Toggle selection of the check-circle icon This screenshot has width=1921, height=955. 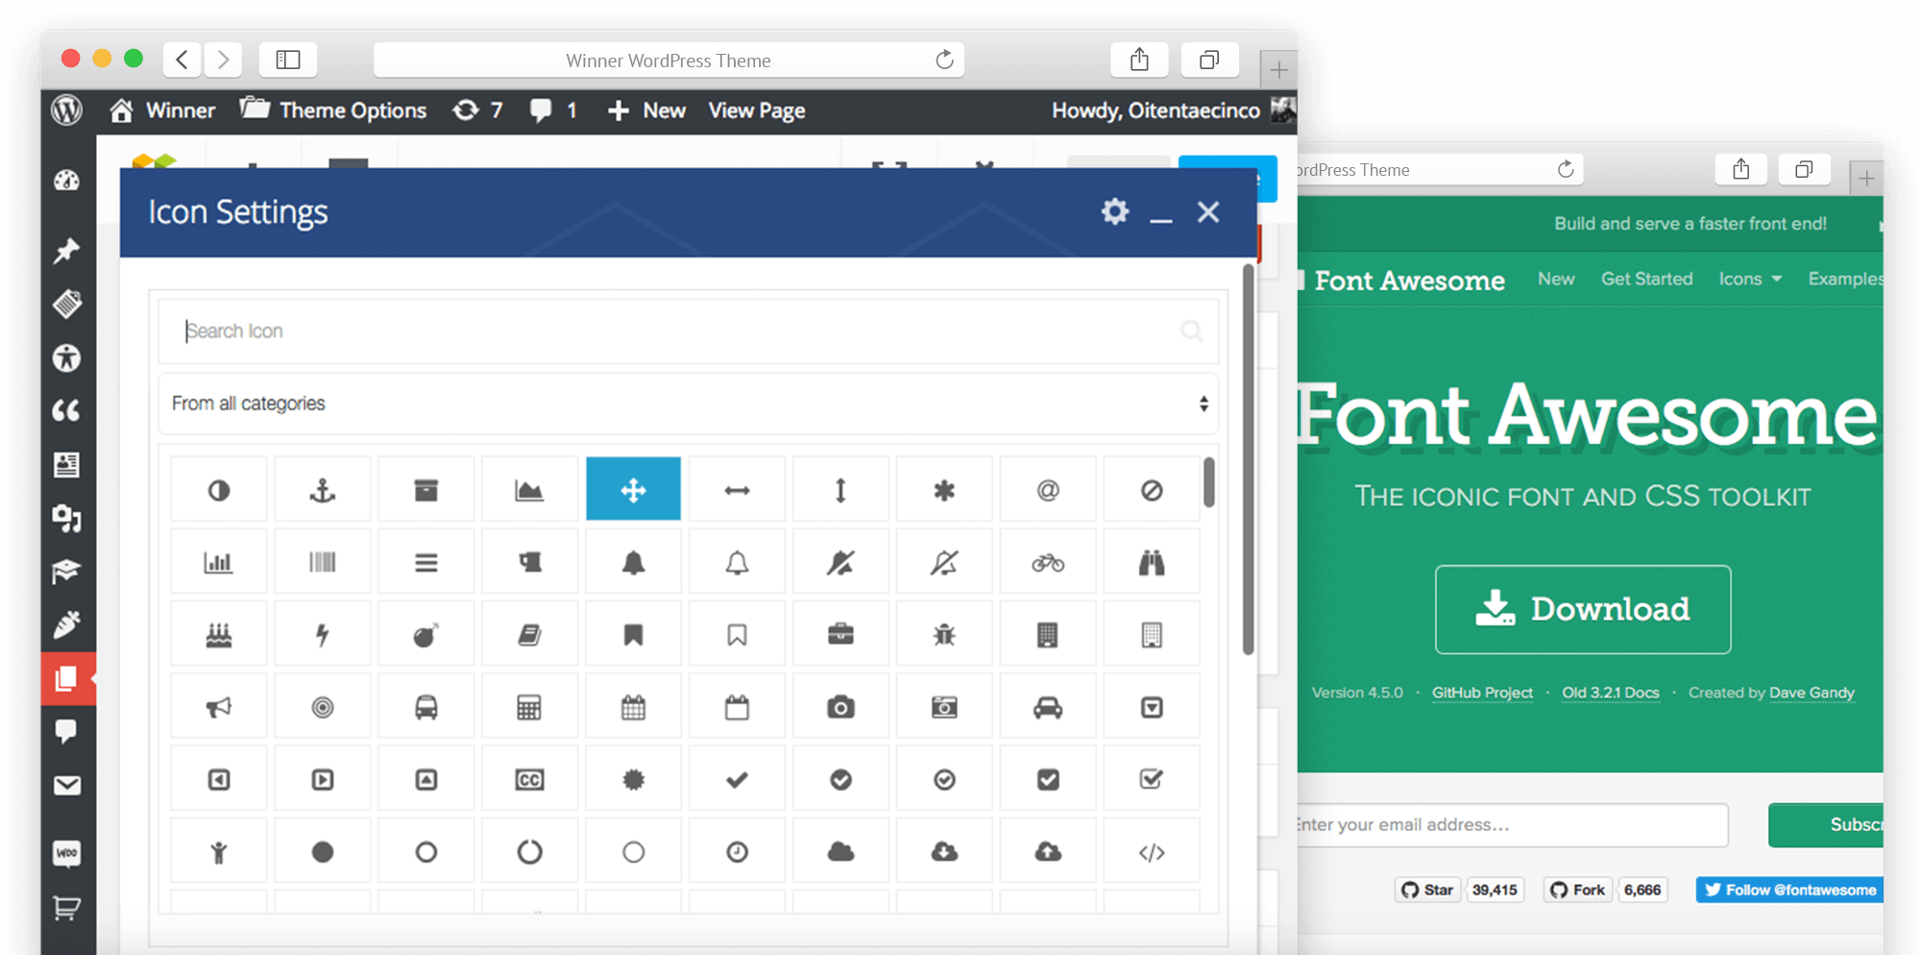pos(840,778)
